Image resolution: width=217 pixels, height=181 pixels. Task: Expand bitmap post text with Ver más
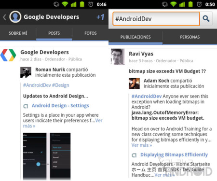(142, 145)
